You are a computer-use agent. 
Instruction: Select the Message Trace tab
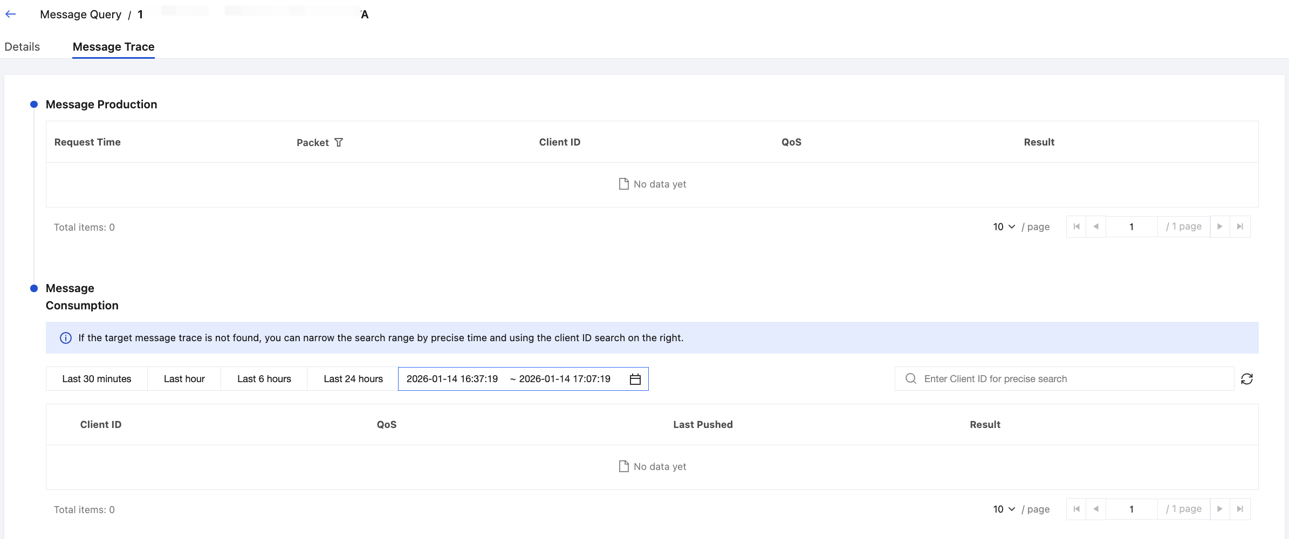coord(113,47)
